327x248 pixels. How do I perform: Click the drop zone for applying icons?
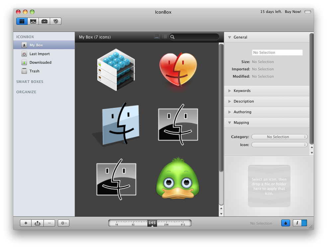(x=269, y=186)
